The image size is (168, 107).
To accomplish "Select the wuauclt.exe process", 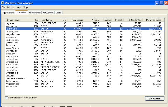I will coord(84,87).
